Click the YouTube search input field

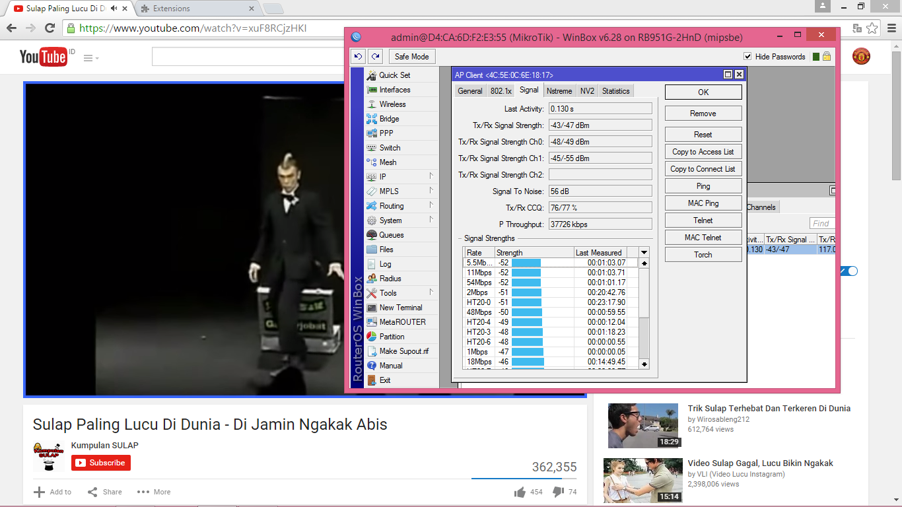(x=248, y=57)
